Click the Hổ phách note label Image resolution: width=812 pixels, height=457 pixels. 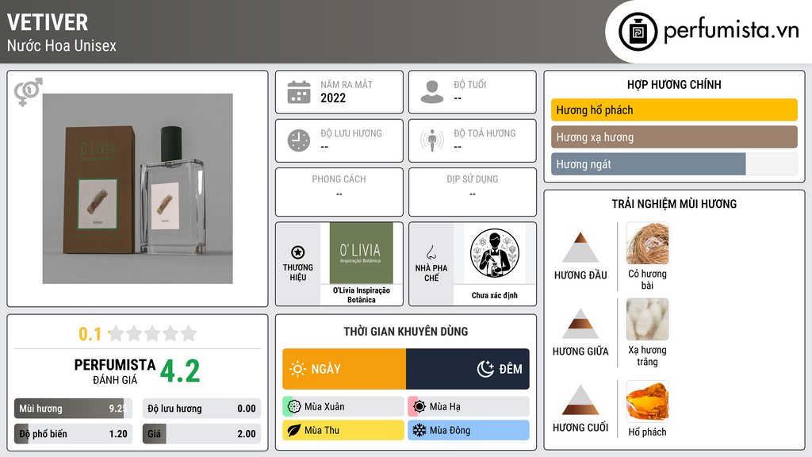(x=647, y=432)
